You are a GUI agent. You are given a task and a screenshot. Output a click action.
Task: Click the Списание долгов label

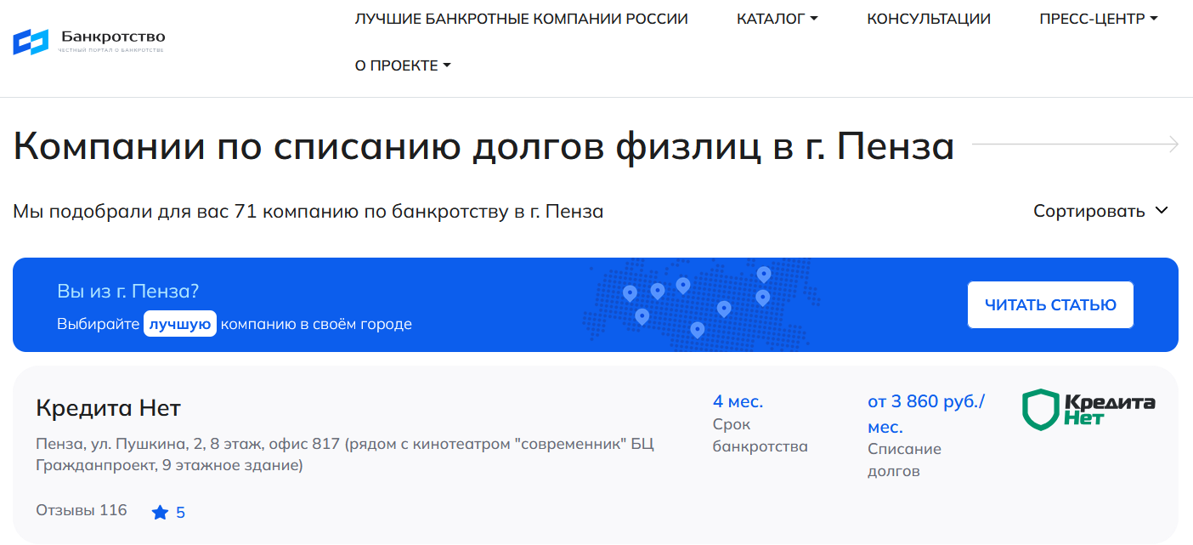coord(904,460)
